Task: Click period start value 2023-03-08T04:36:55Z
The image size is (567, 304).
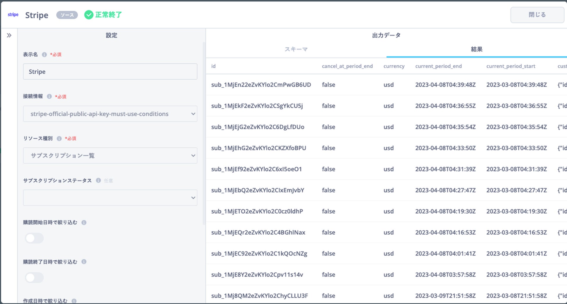Action: click(x=517, y=106)
